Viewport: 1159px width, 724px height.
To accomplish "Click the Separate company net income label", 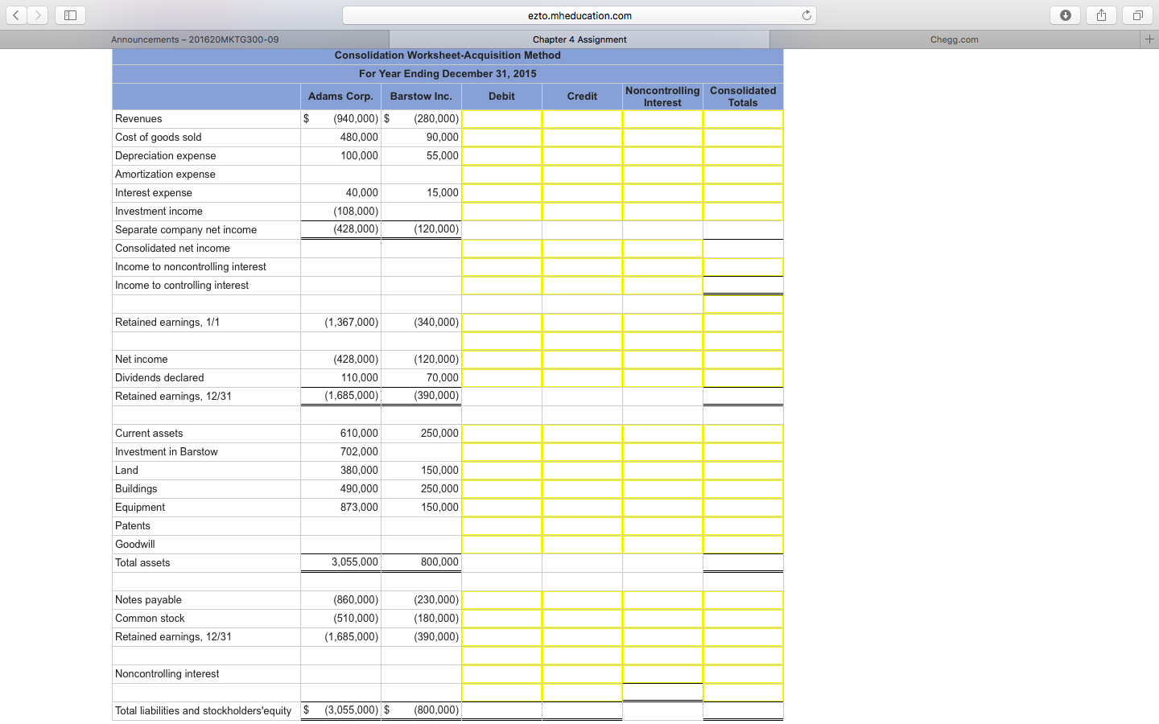I will tap(186, 230).
